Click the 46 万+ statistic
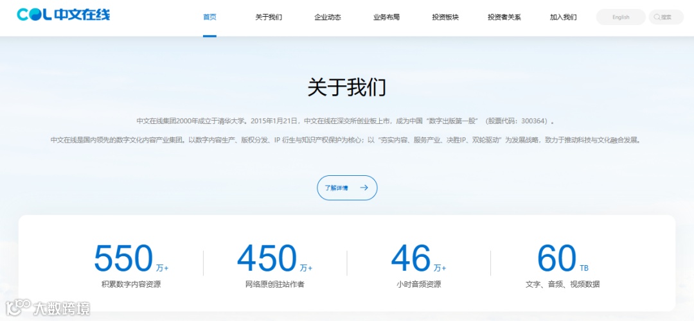The height and width of the screenshot is (321, 694). (x=419, y=259)
